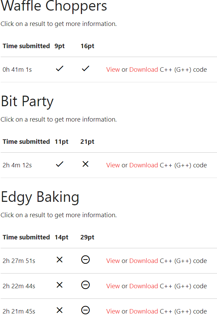View code for the 2h 22m 44s submission
This screenshot has width=217, height=320.
(x=113, y=286)
